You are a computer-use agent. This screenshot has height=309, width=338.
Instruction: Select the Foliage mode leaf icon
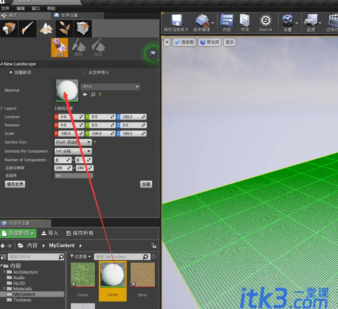click(x=64, y=28)
